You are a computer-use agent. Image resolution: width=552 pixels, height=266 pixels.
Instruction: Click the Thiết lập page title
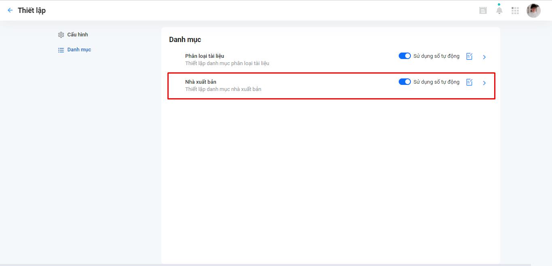pos(32,11)
